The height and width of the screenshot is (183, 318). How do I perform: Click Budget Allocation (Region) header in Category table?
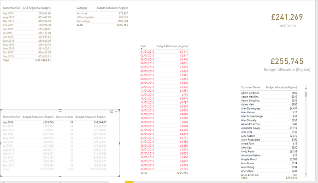112,8
